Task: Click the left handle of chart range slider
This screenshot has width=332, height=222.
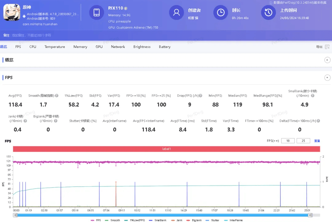Action: point(15,215)
